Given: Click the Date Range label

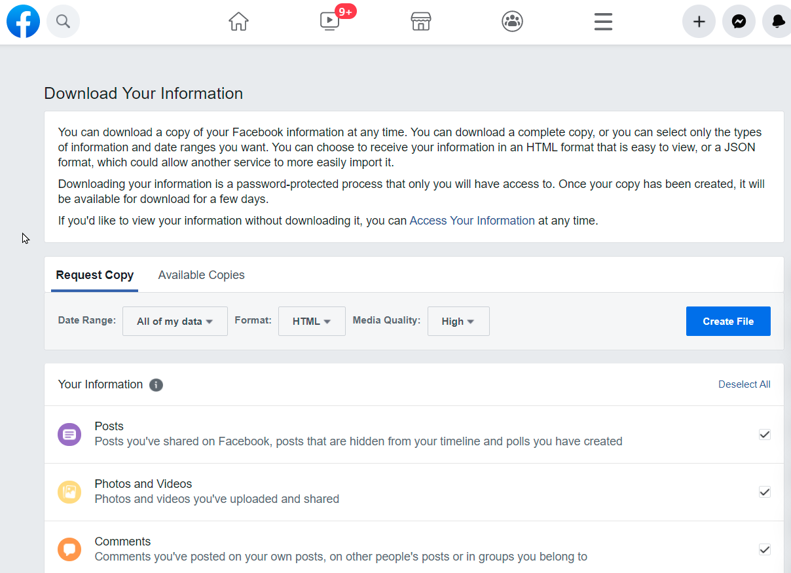Looking at the screenshot, I should coord(87,320).
